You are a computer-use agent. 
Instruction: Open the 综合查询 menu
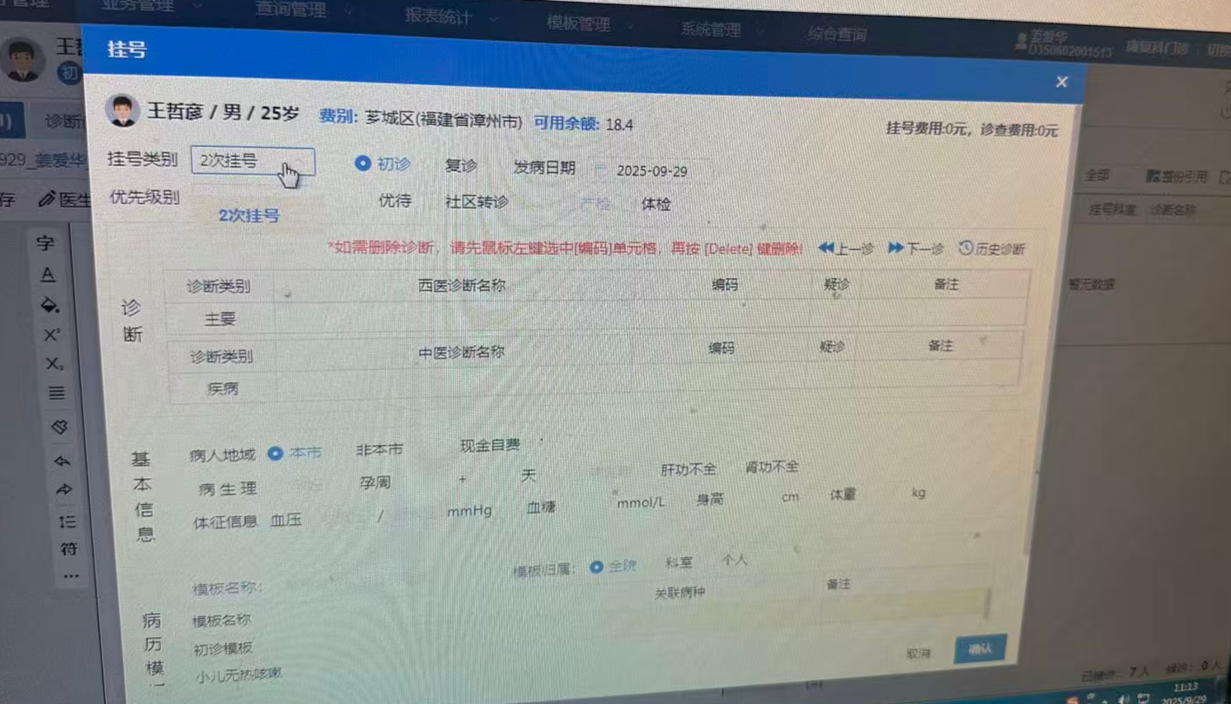pos(837,35)
